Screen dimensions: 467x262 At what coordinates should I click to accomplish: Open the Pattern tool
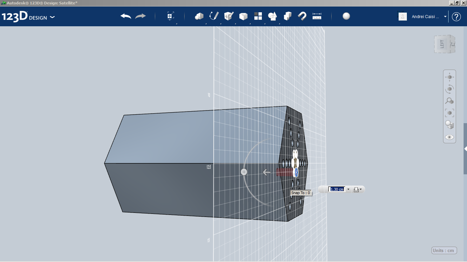point(258,16)
